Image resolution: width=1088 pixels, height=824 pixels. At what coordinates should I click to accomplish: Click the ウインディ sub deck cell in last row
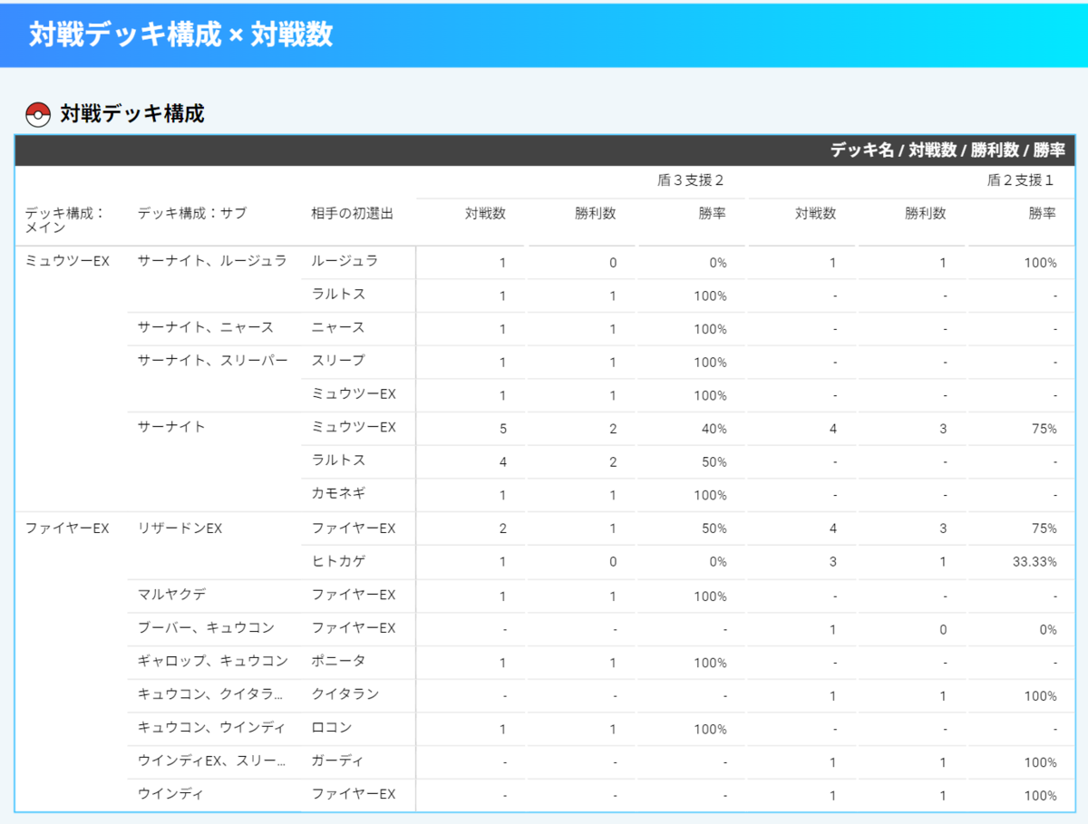pyautogui.click(x=170, y=794)
